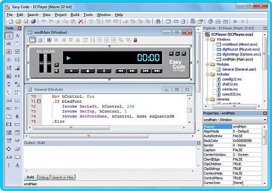Viewport: 272px width, 191px height.
Task: Click the speaker mute icon on CD player
Action: pos(57,71)
